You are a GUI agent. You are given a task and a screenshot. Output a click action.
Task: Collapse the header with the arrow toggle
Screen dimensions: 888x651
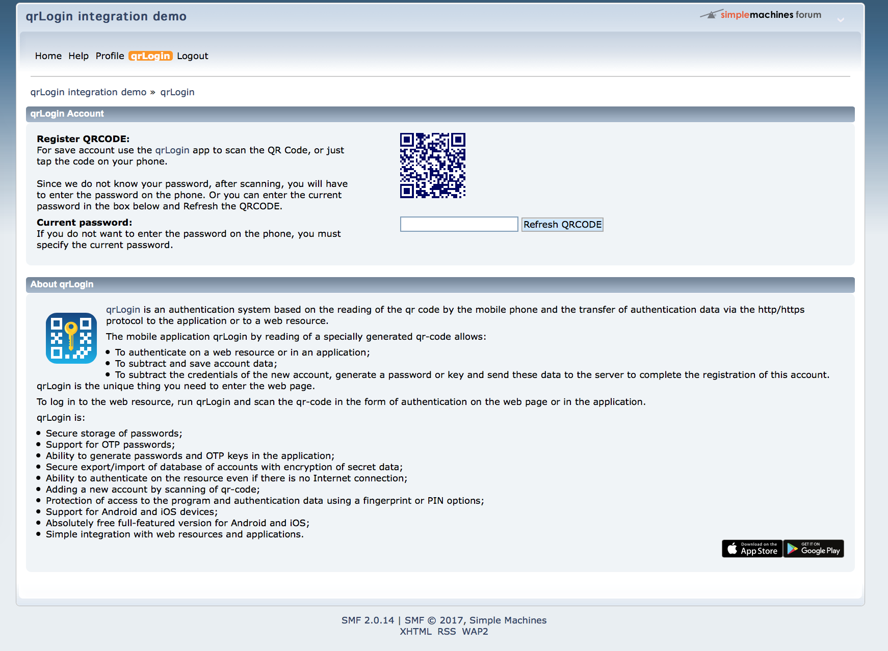click(x=841, y=20)
